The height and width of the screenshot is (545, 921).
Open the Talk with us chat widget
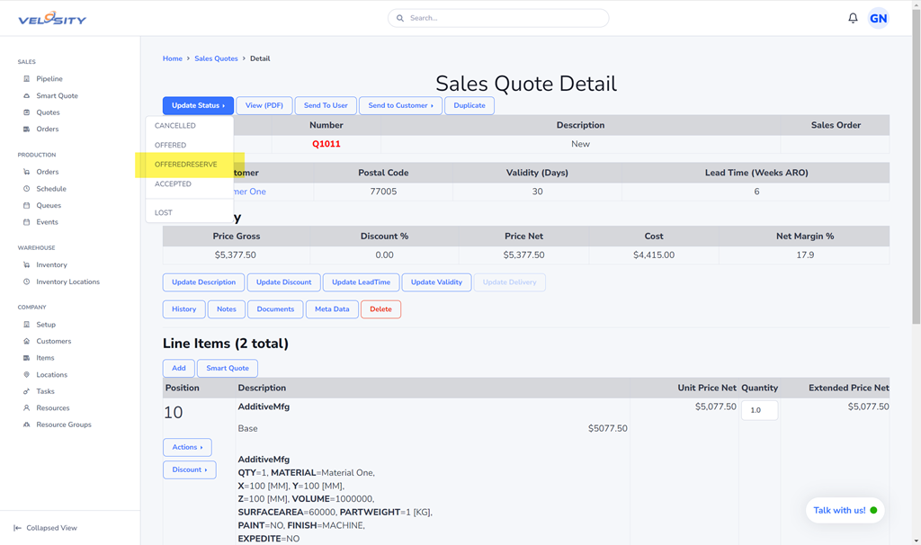pos(845,510)
